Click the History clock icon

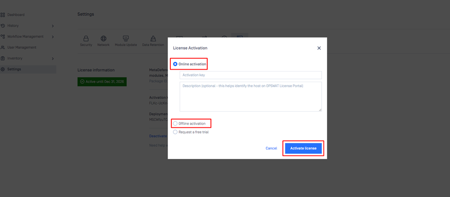coord(3,25)
